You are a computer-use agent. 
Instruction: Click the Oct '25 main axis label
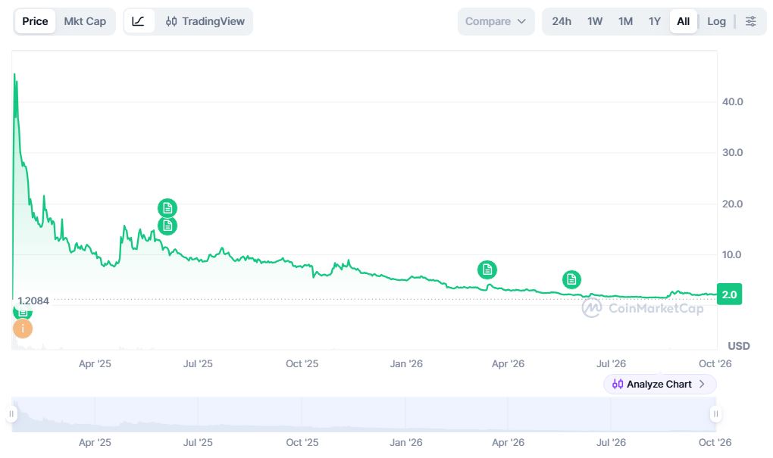coord(302,364)
